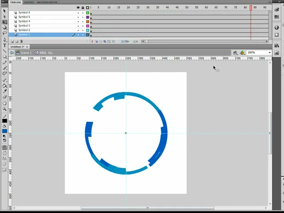Select the Selection (arrow) tool
The height and width of the screenshot is (213, 284).
click(x=4, y=11)
